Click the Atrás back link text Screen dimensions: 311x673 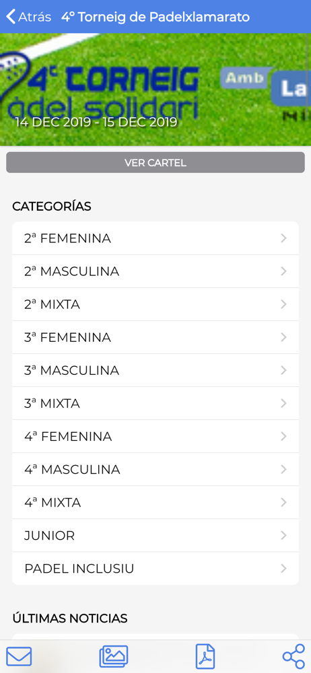[x=34, y=17]
